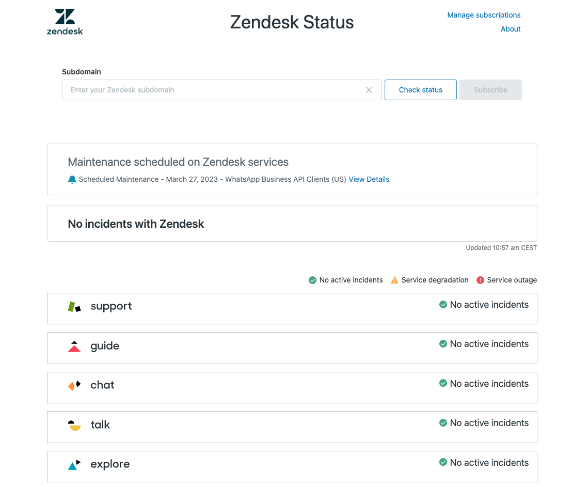
Task: Click the Check status button
Action: (x=421, y=90)
